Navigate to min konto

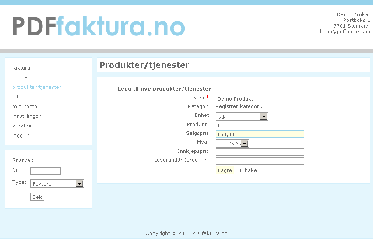(x=25, y=106)
